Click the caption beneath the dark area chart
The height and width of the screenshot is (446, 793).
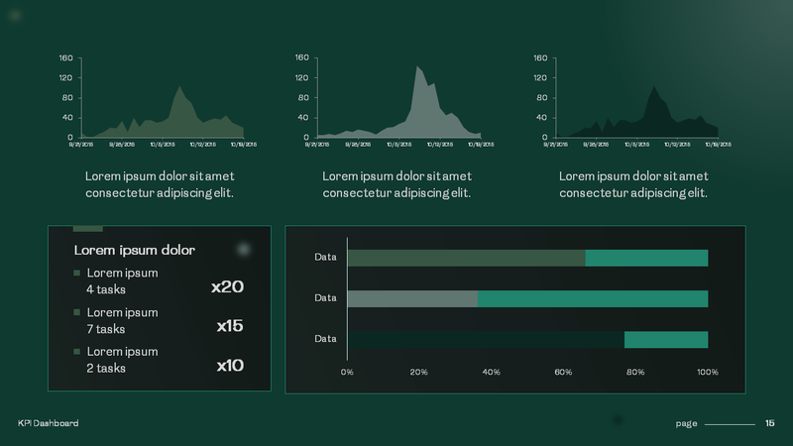coord(633,184)
